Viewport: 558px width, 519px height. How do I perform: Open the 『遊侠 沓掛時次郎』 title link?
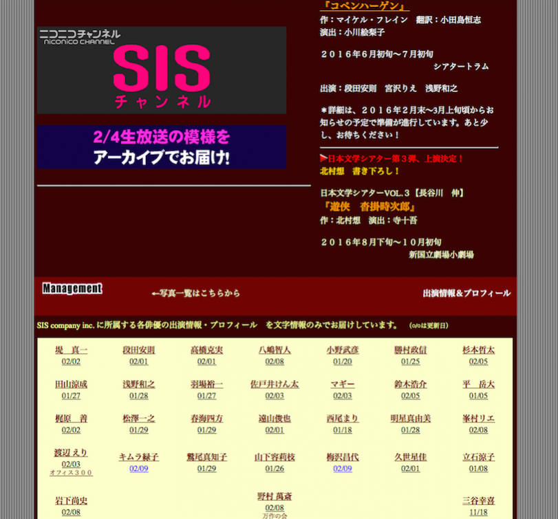369,206
